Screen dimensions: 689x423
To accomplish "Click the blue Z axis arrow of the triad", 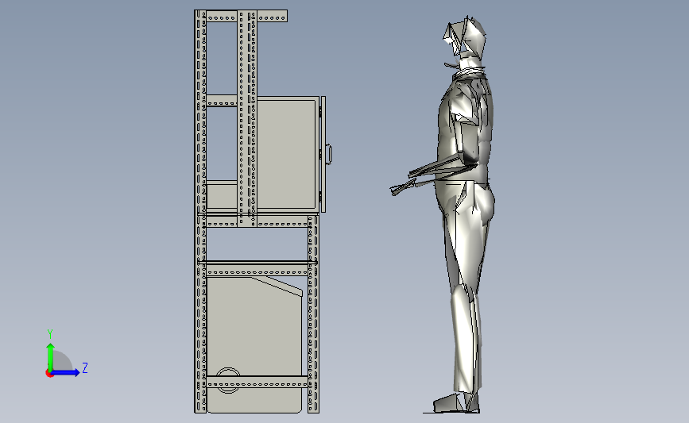I will coord(65,372).
